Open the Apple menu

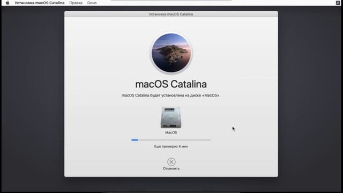pos(8,3)
